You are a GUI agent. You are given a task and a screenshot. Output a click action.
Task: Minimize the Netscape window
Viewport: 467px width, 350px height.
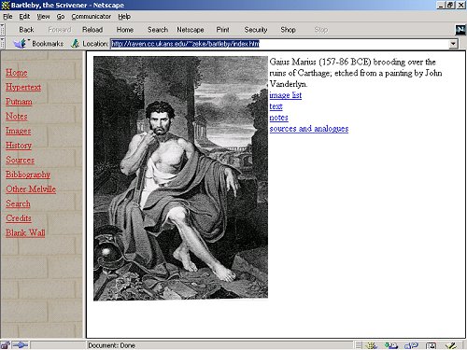tap(441, 5)
